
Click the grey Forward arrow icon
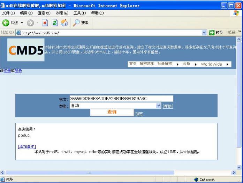click(30, 23)
